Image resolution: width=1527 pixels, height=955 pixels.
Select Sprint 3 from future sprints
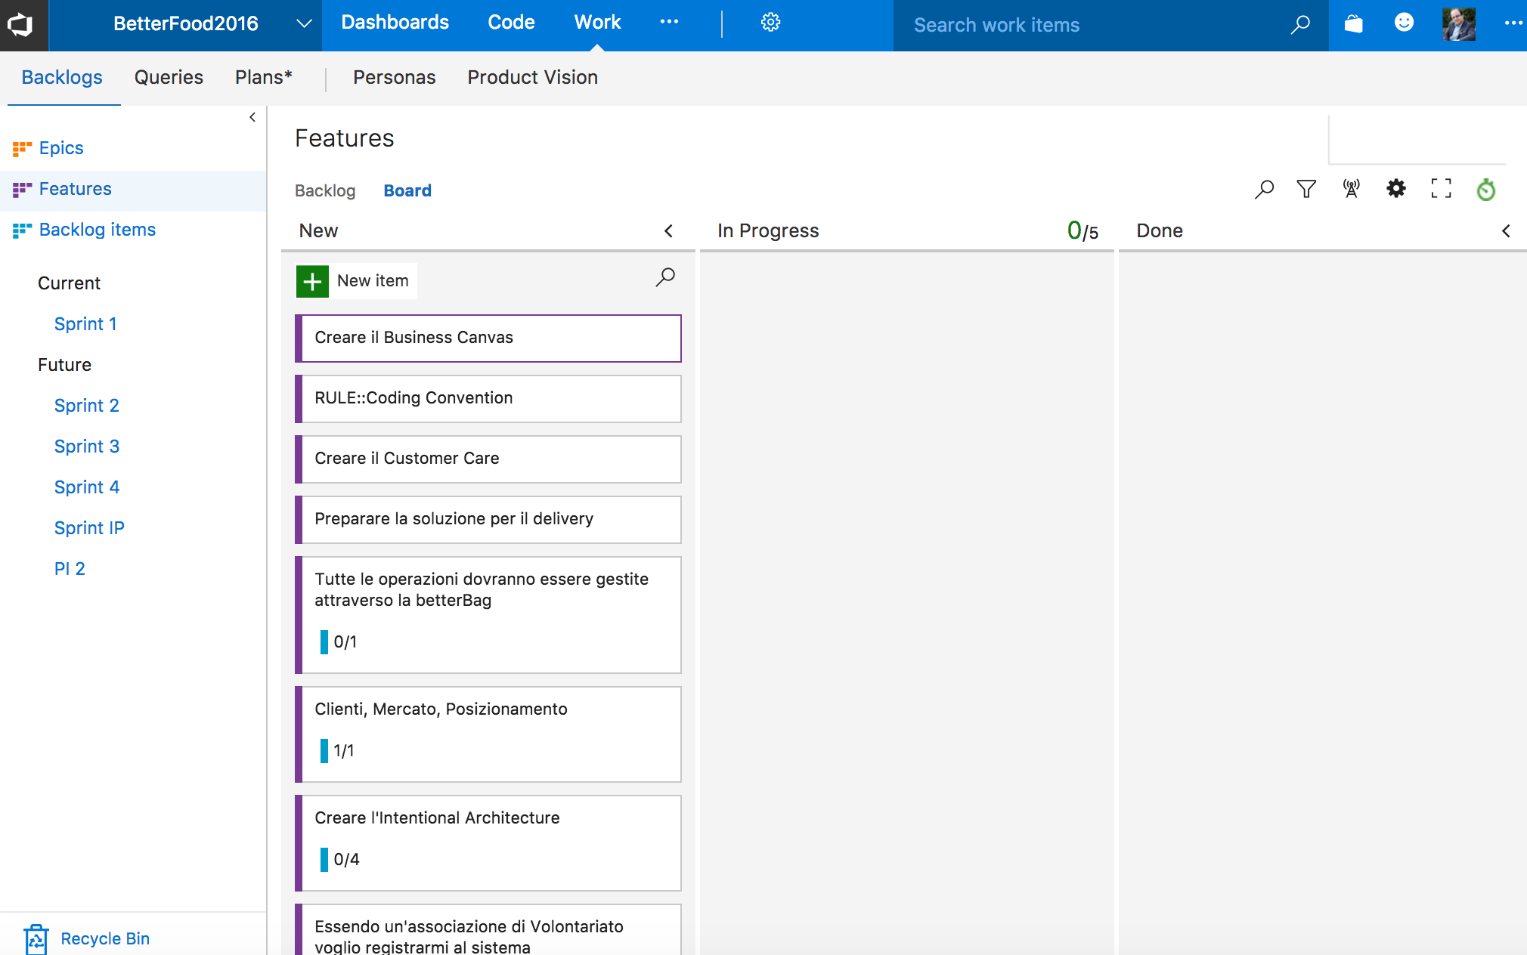(x=86, y=446)
